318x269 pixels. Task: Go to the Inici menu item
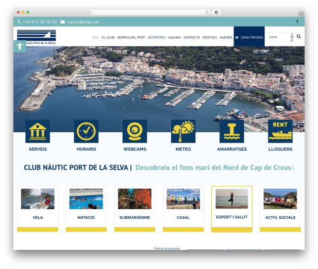coord(95,38)
